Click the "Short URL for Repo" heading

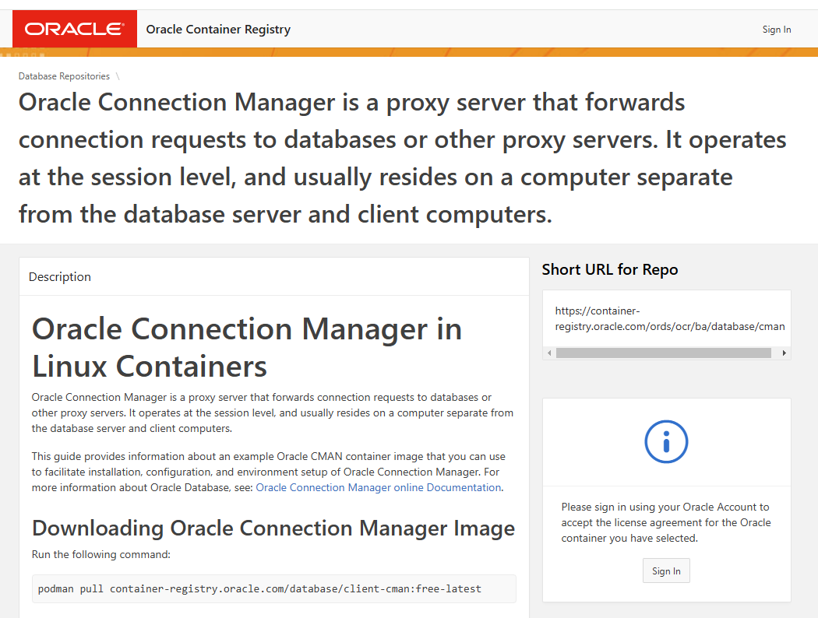[x=610, y=269]
